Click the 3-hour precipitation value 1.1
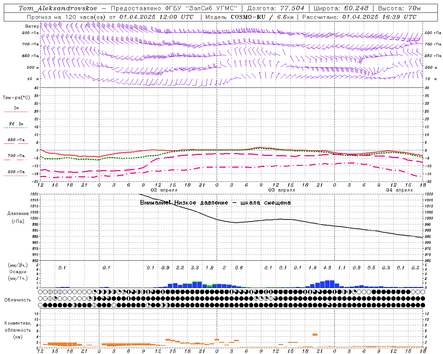 point(342,268)
